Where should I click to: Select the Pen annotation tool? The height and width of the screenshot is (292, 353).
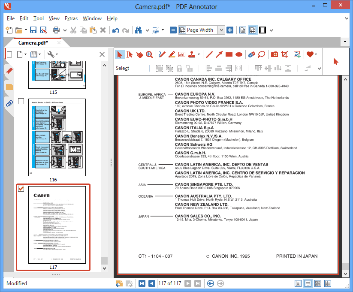click(162, 54)
